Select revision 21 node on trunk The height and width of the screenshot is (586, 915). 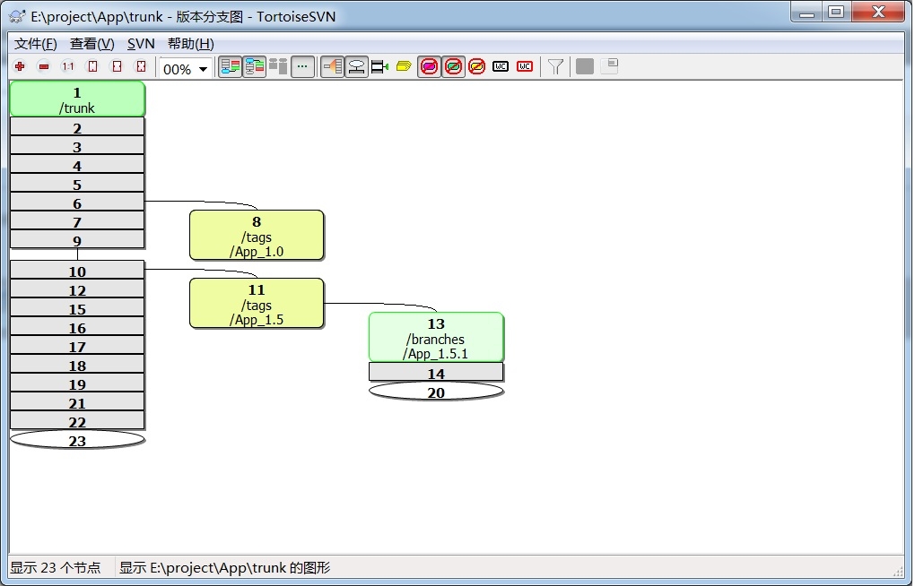77,401
